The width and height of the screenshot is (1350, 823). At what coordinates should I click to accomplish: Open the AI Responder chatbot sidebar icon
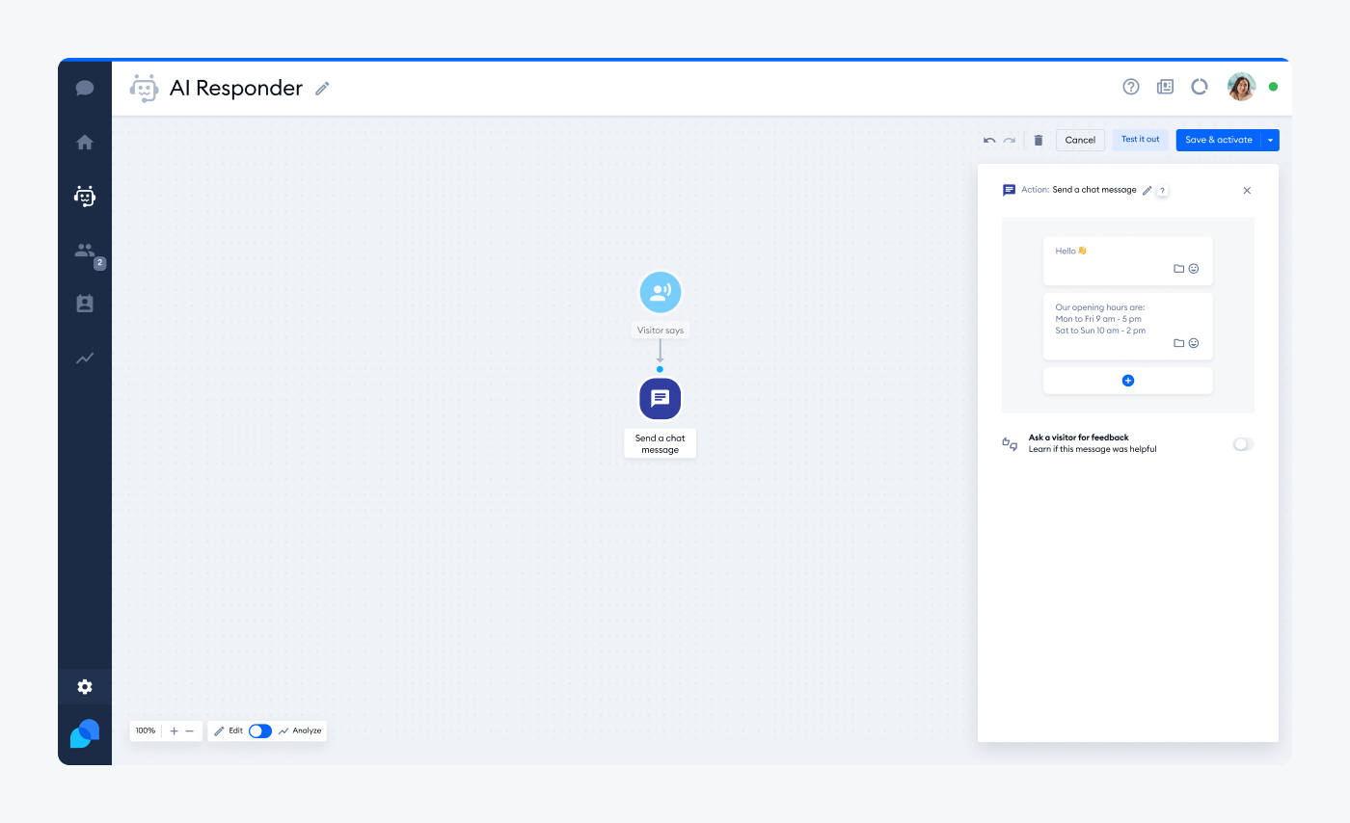(85, 196)
